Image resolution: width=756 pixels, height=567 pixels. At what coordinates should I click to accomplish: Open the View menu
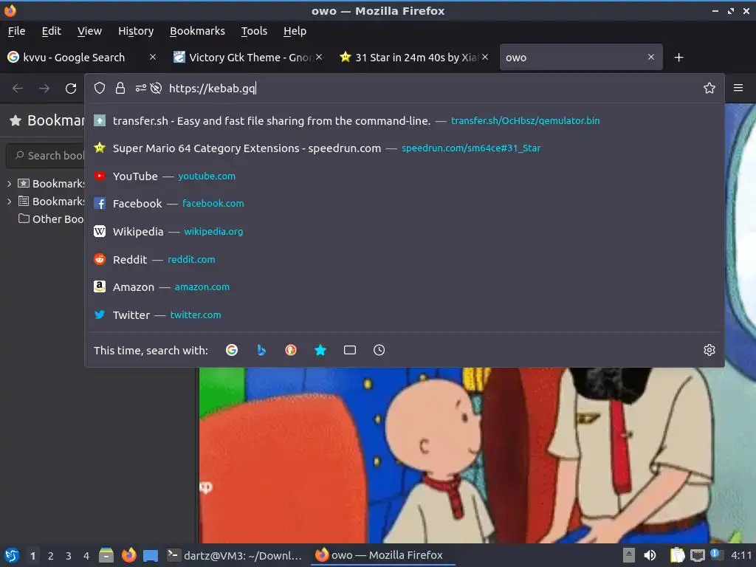(89, 31)
